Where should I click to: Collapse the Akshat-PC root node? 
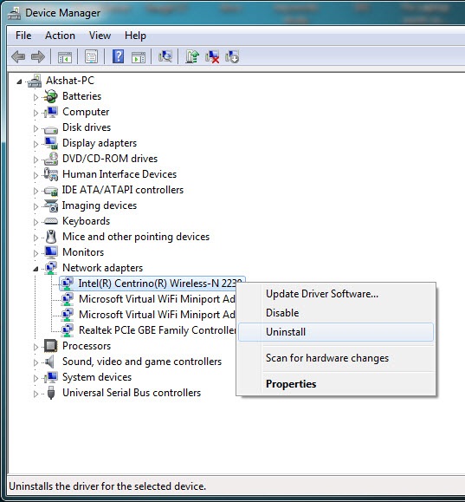point(19,81)
